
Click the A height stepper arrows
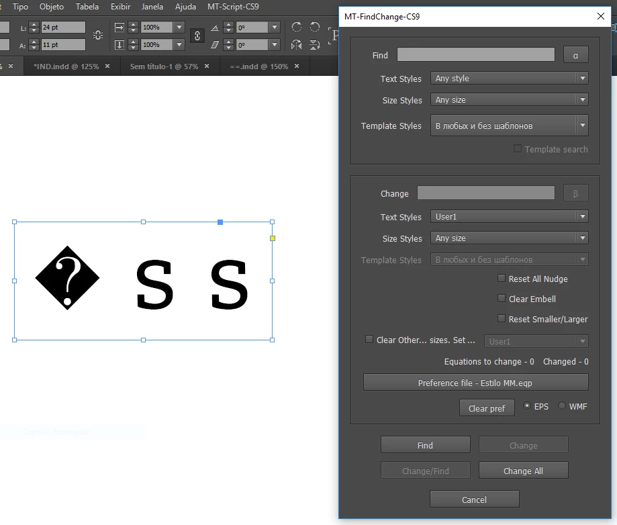click(x=34, y=45)
